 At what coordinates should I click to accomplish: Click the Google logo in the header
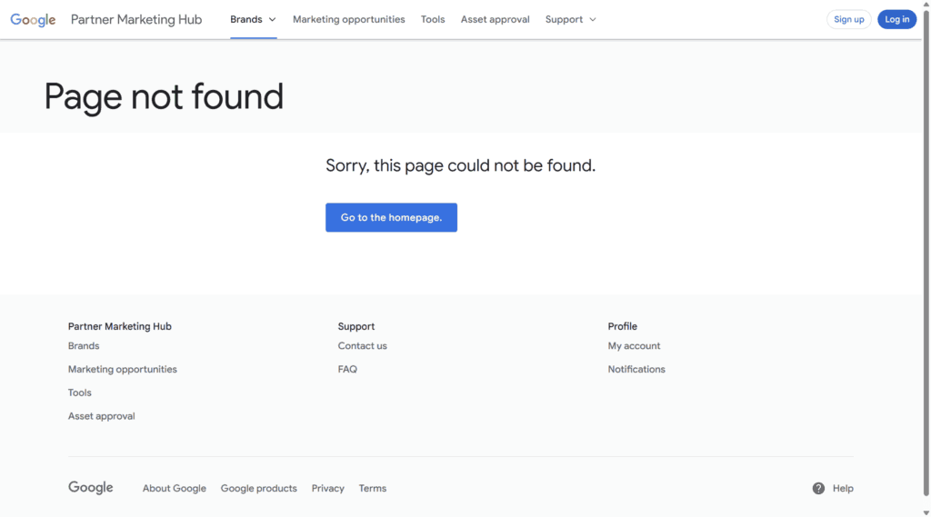click(x=34, y=20)
